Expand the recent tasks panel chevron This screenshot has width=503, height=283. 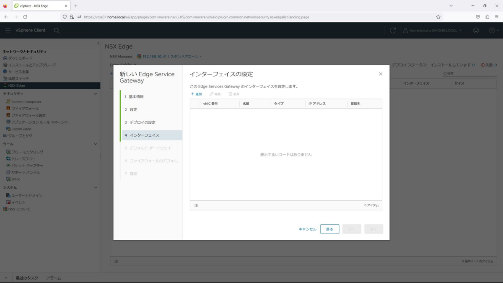click(6, 278)
